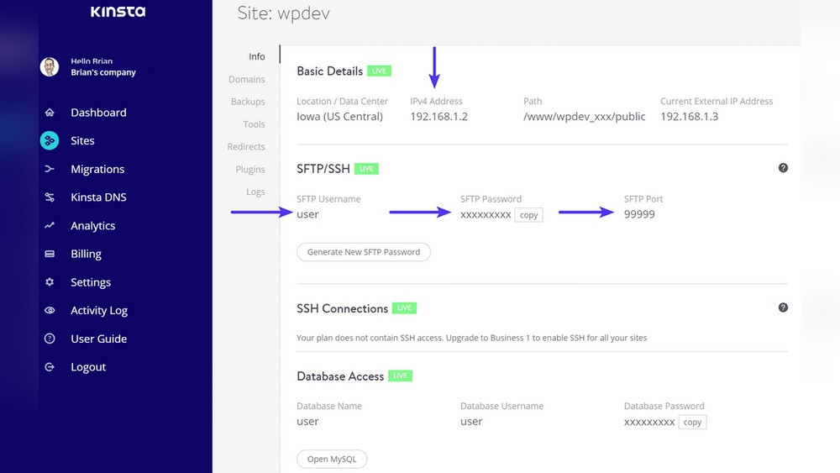
Task: Open the Dashboard page
Action: click(x=98, y=113)
